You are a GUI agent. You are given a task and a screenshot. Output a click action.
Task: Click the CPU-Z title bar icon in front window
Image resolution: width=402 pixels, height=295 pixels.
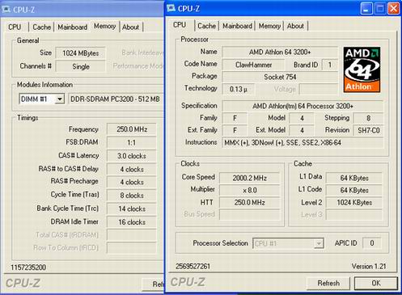coord(171,8)
